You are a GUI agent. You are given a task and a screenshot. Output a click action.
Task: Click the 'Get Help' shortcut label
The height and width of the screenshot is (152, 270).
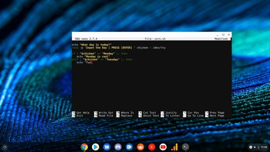[83, 113]
